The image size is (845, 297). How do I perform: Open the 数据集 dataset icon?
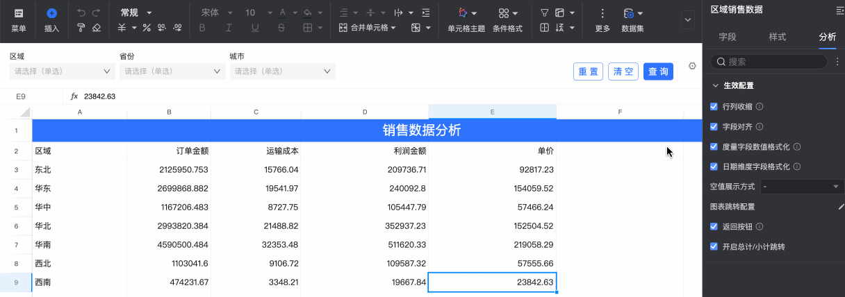[x=628, y=13]
